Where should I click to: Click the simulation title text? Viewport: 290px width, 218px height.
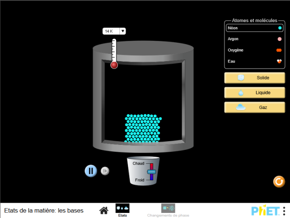(44, 211)
